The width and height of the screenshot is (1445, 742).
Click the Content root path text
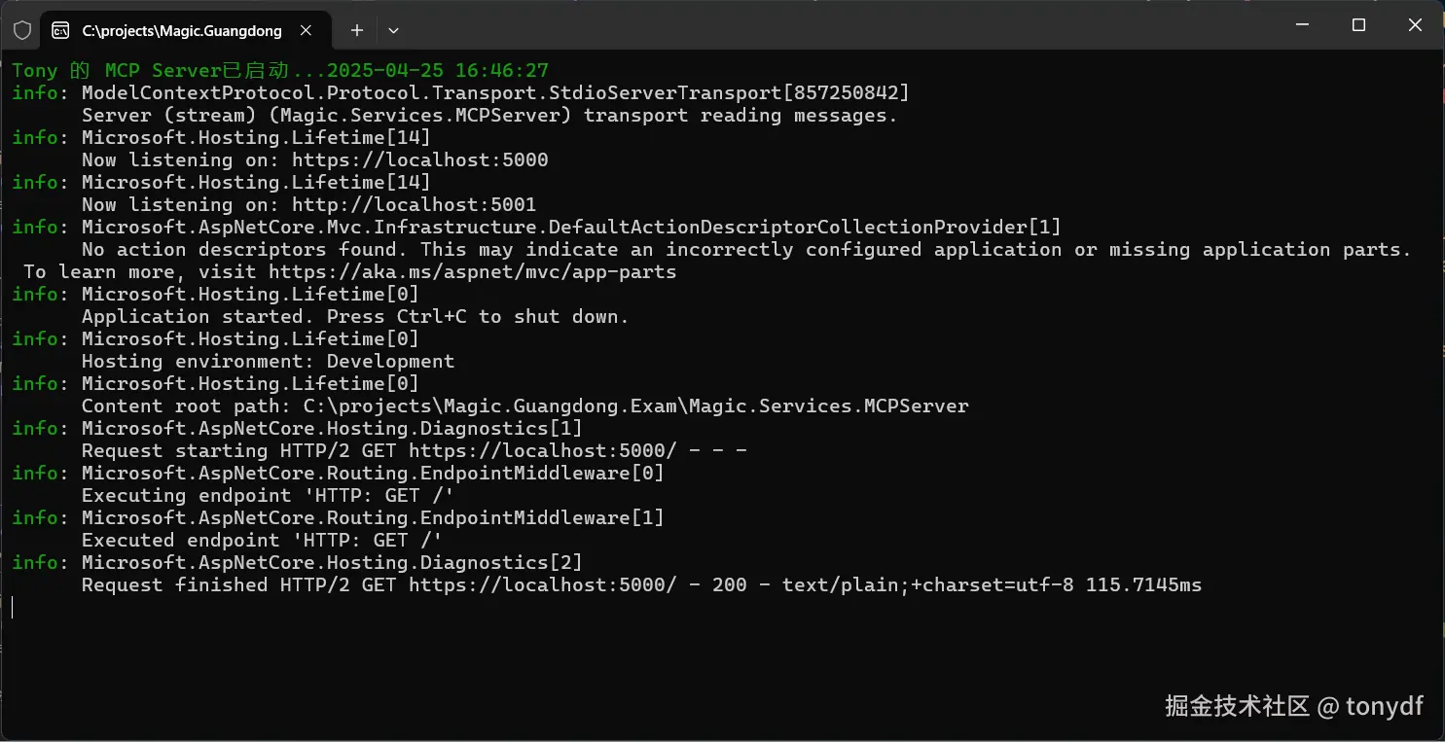525,406
